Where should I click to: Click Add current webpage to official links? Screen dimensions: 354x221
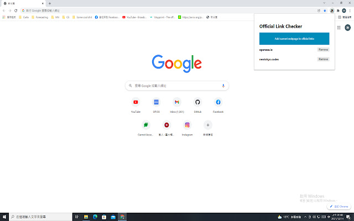[294, 39]
